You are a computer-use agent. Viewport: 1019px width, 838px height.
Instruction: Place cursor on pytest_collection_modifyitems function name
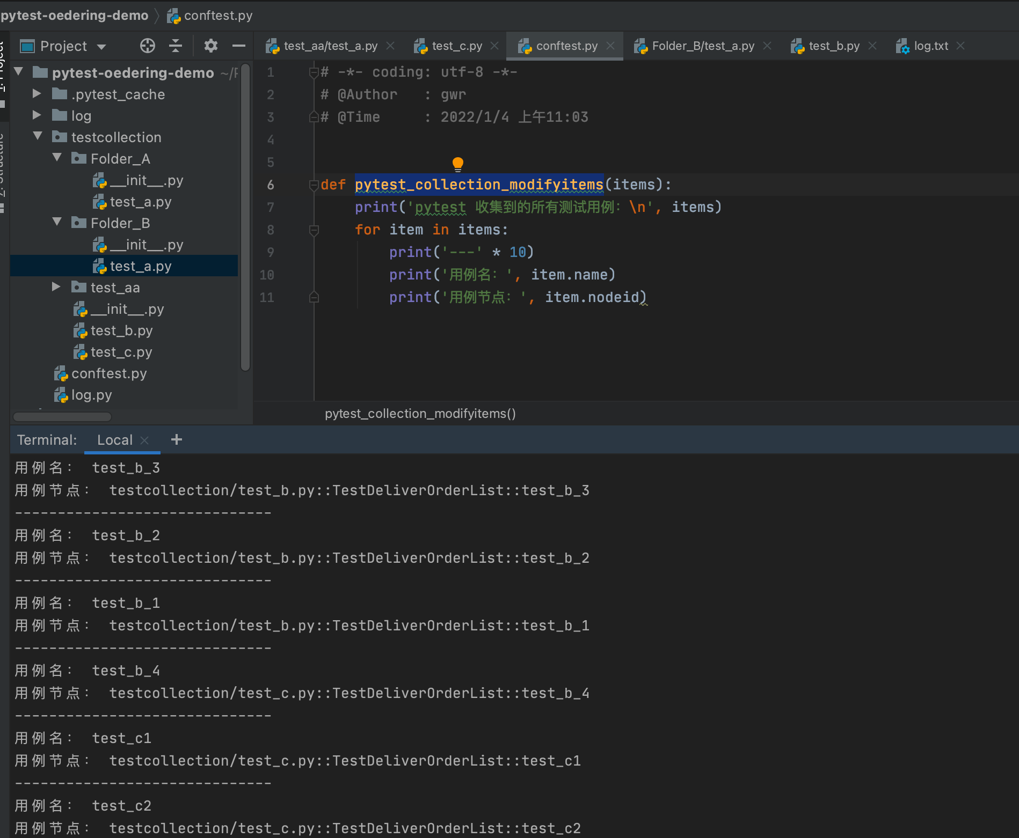tap(479, 185)
